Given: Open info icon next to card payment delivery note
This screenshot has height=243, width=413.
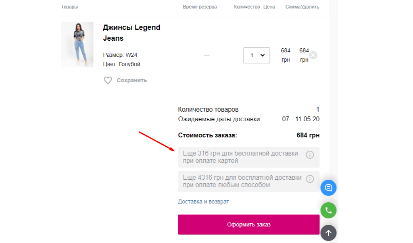Looking at the screenshot, I should pos(311,154).
